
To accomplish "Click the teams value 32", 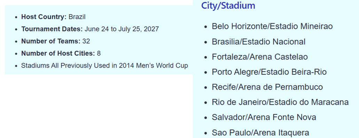I will (x=86, y=41).
